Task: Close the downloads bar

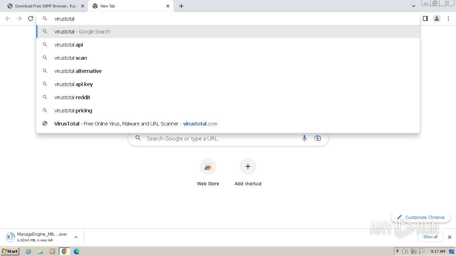Action: click(x=450, y=237)
